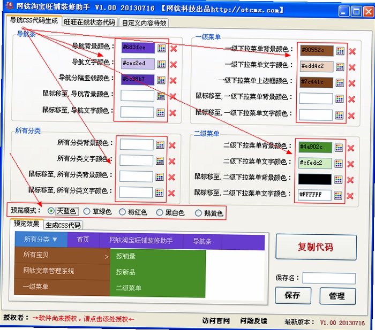Open the 预览效果 tab

pos(26,224)
